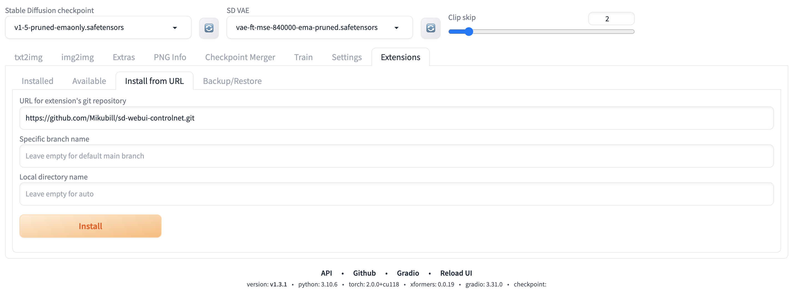Open the Backup/Restore sub-tab
The width and height of the screenshot is (795, 297).
pyautogui.click(x=232, y=81)
